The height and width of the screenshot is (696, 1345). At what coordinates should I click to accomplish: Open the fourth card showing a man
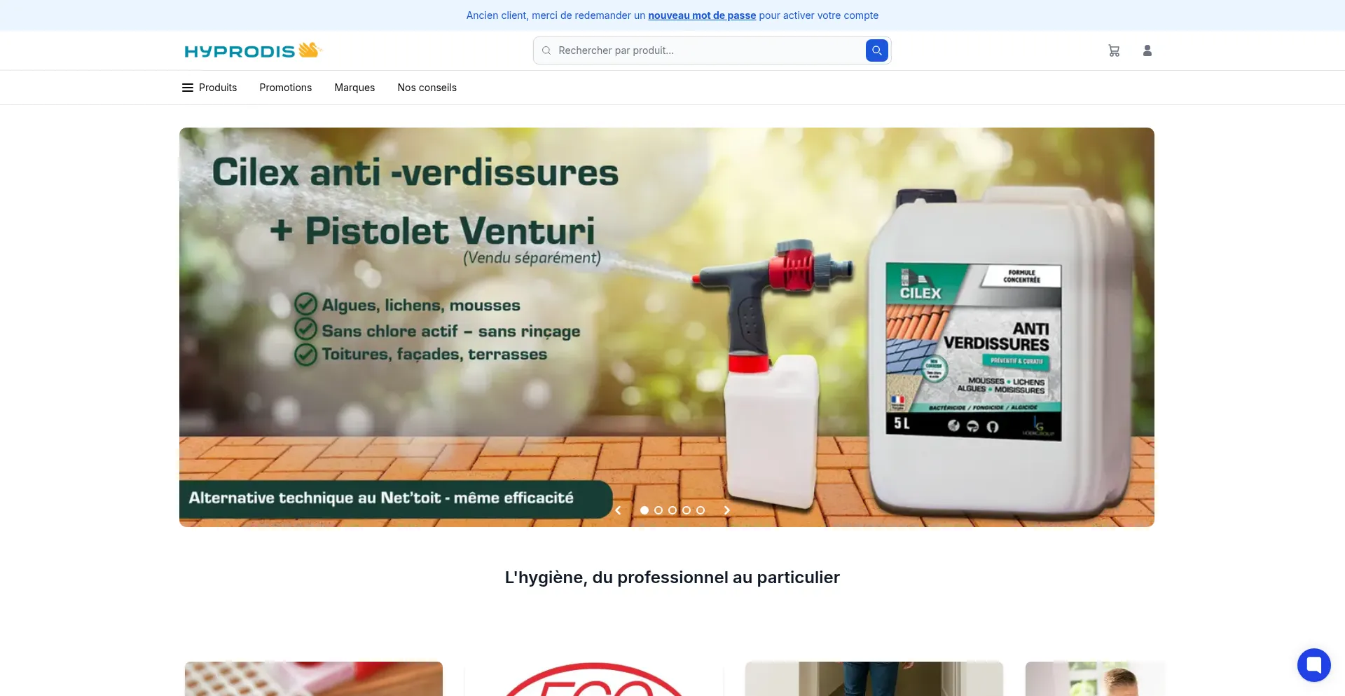(1096, 678)
